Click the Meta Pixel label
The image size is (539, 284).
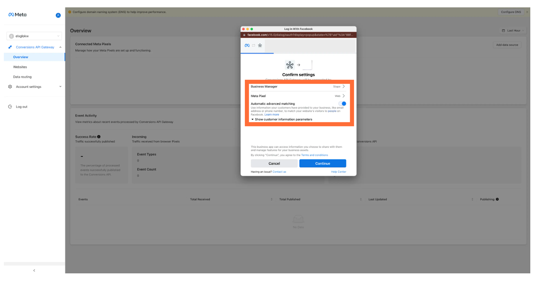pos(258,96)
